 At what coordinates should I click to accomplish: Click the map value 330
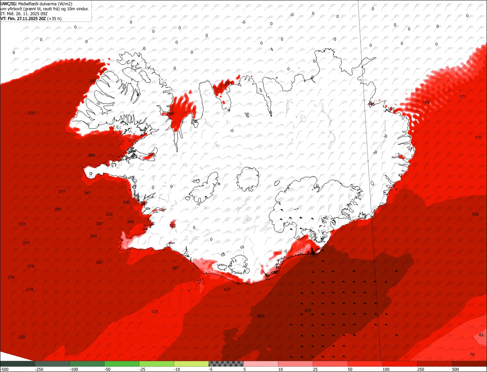(x=126, y=203)
